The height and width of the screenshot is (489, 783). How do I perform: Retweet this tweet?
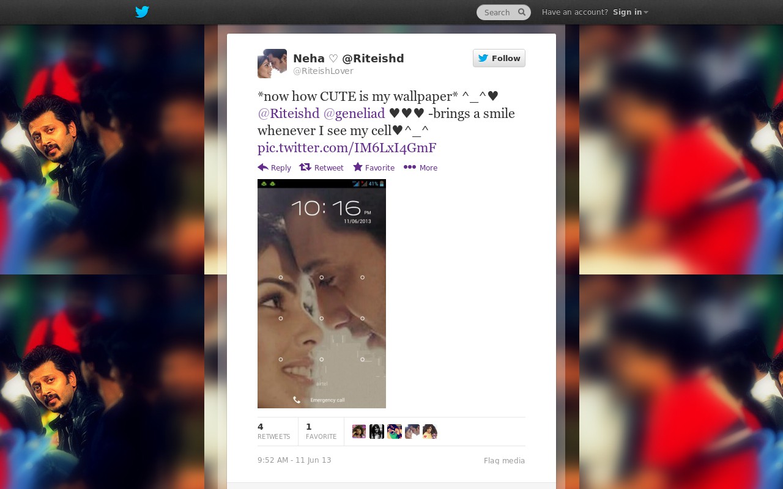pos(321,167)
